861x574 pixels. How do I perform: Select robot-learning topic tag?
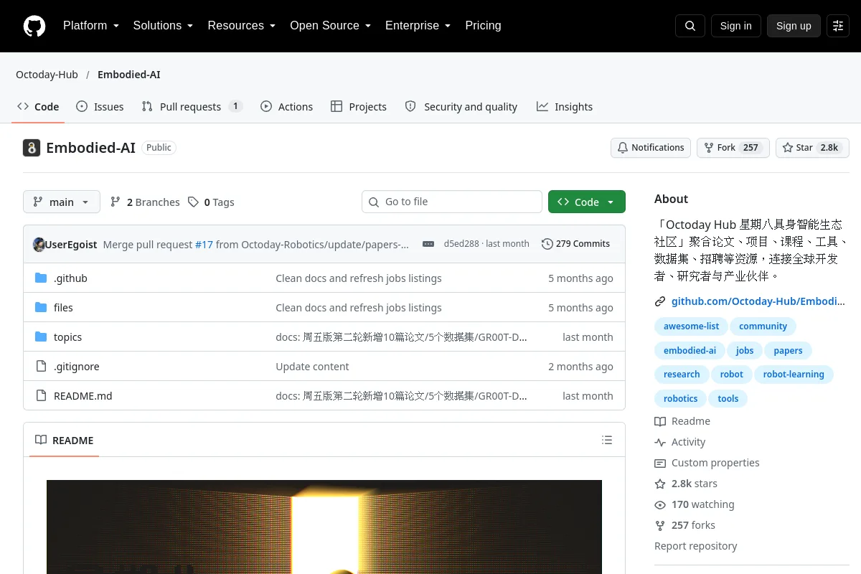794,375
